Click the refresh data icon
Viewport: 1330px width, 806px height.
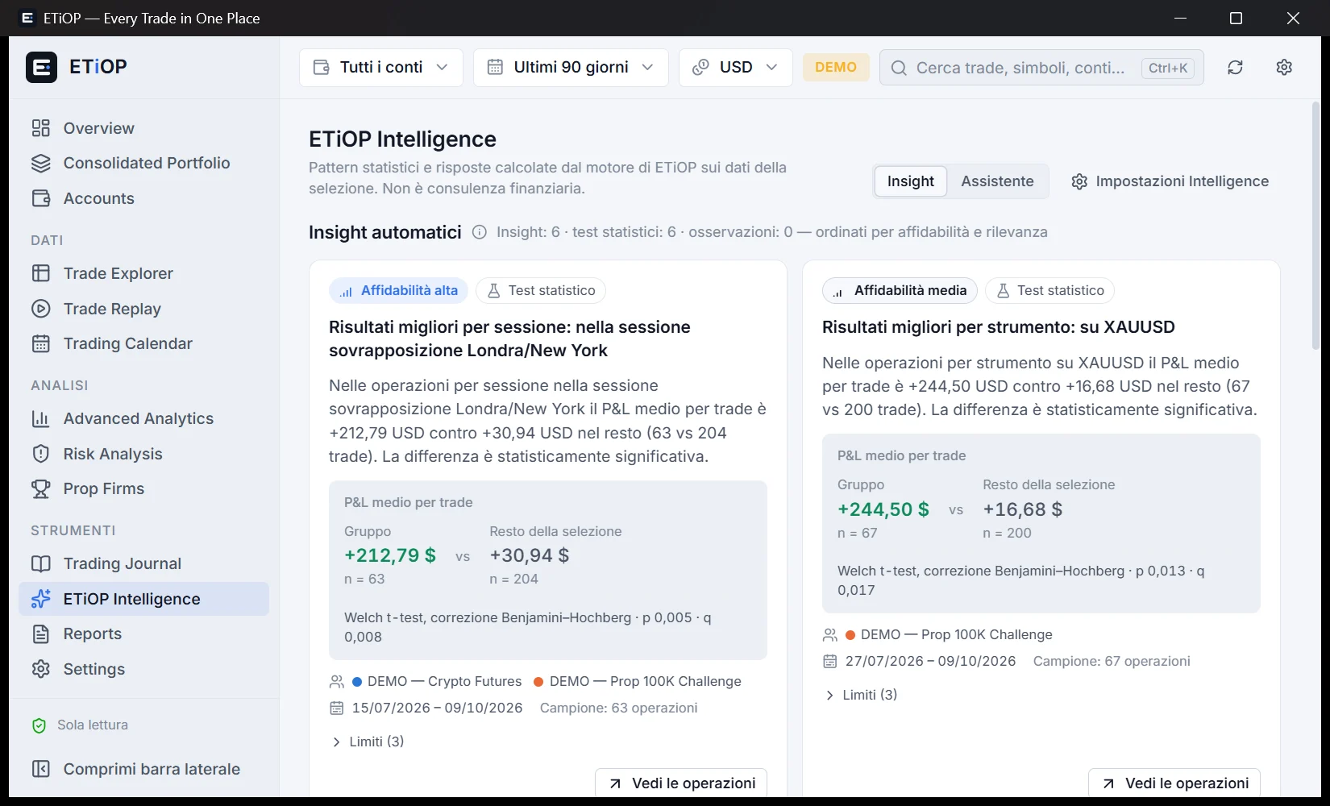[x=1235, y=68]
